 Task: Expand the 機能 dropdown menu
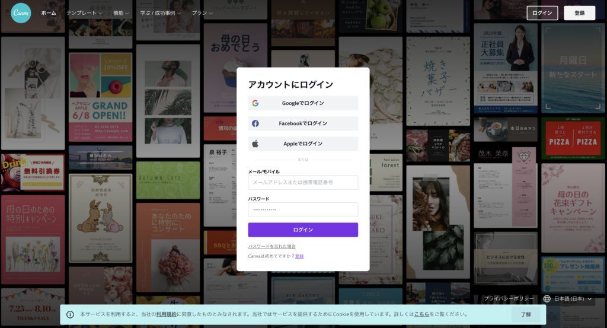click(x=121, y=12)
